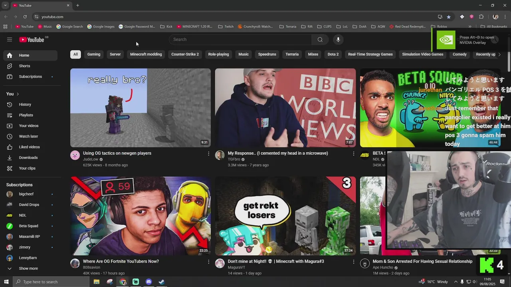Open Subscriptions in the sidebar
This screenshot has height=287, width=511.
click(x=30, y=77)
